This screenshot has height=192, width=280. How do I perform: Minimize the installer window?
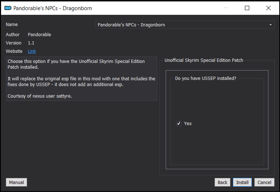(x=226, y=8)
